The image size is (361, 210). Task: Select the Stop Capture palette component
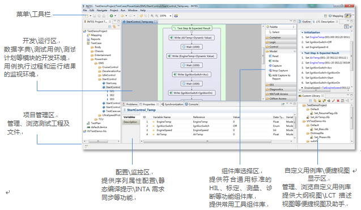(x=278, y=70)
